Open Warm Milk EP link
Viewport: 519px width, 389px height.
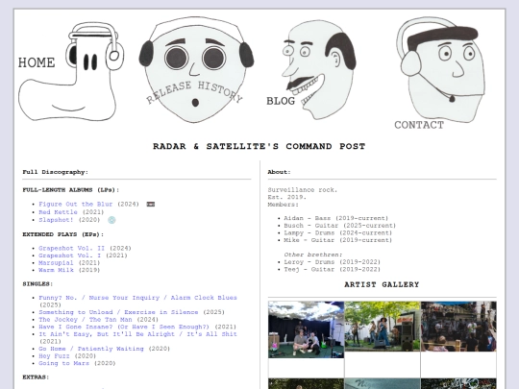(56, 270)
